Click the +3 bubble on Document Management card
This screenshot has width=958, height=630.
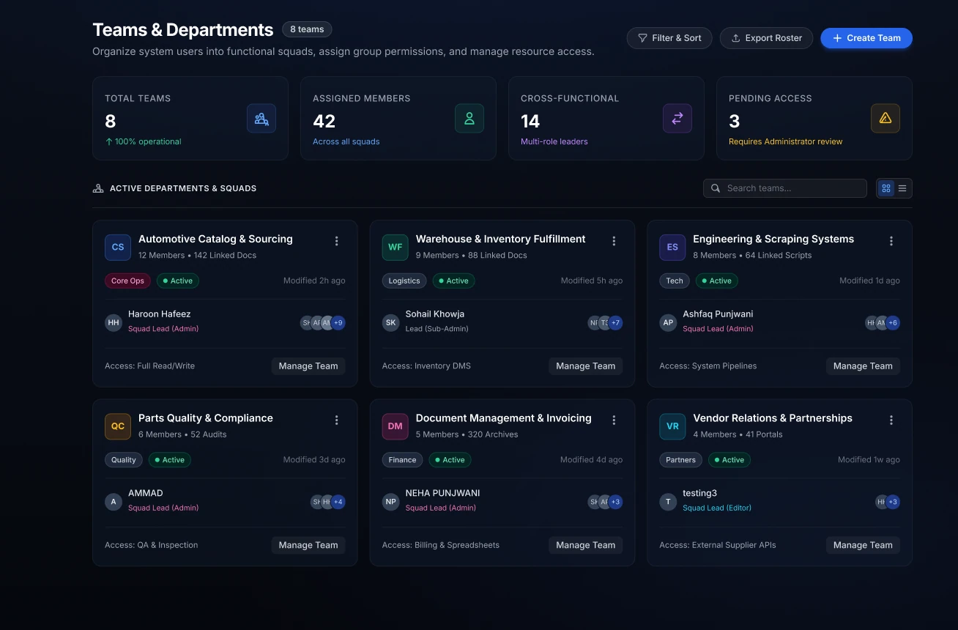(x=615, y=502)
